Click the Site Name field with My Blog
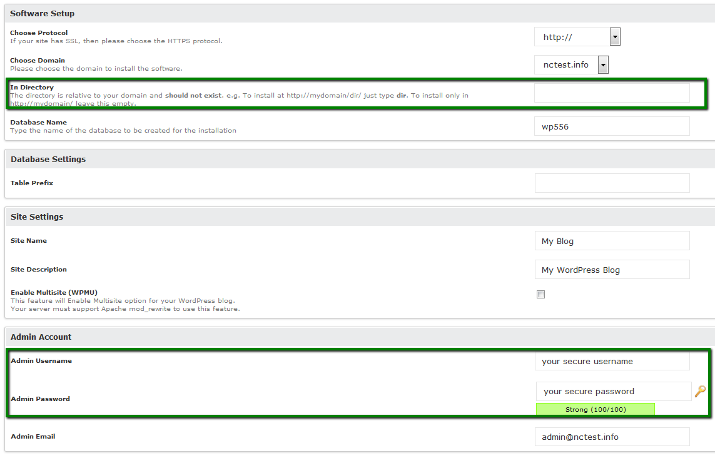This screenshot has height=458, width=715. (611, 241)
